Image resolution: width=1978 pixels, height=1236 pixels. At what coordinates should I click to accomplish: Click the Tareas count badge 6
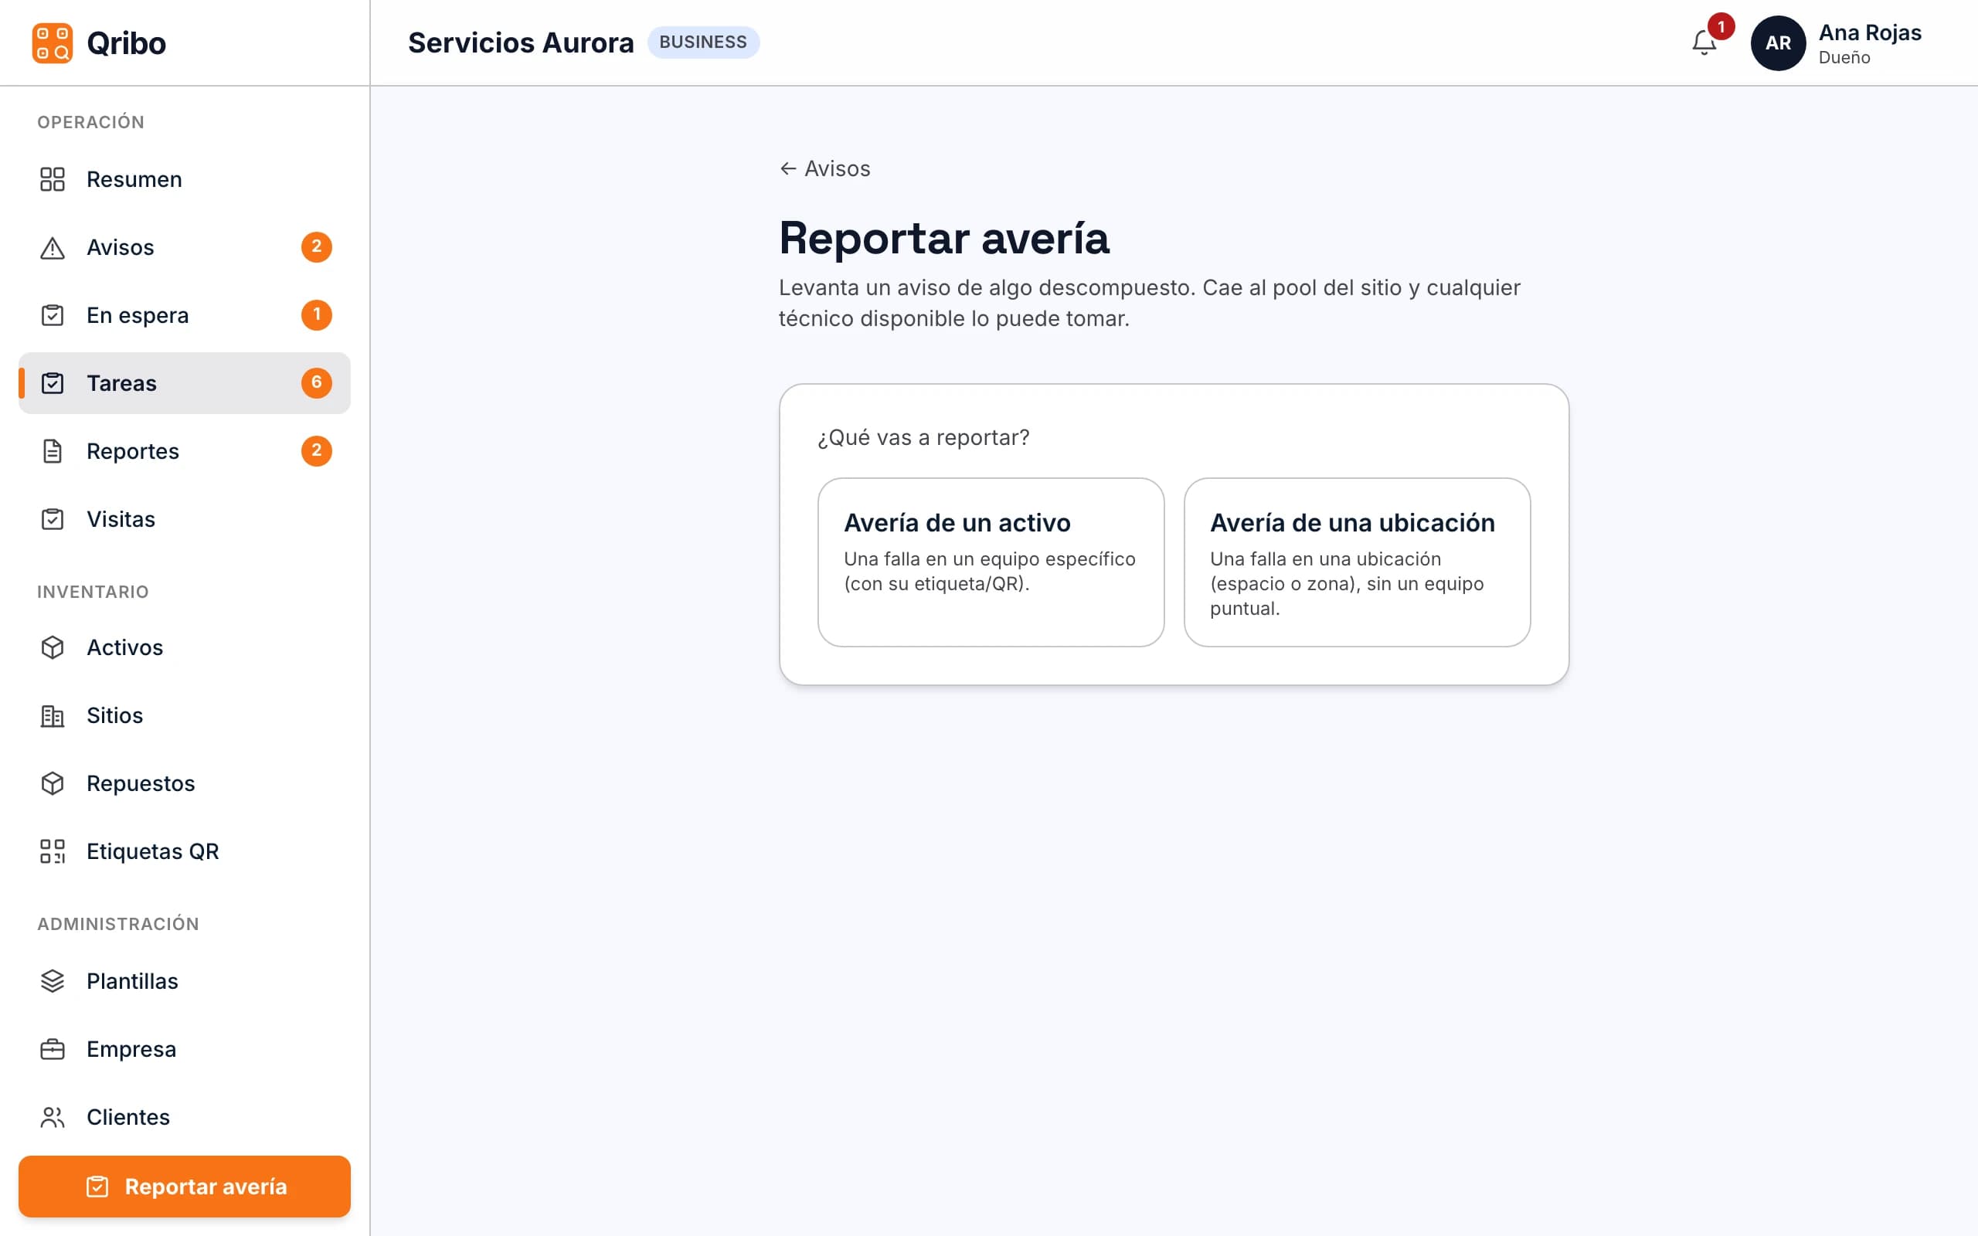(x=316, y=382)
